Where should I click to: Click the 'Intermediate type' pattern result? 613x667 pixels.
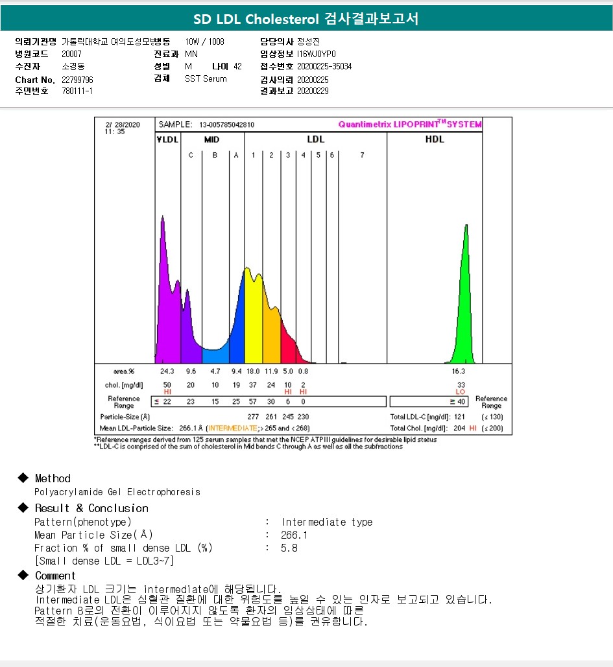point(327,522)
